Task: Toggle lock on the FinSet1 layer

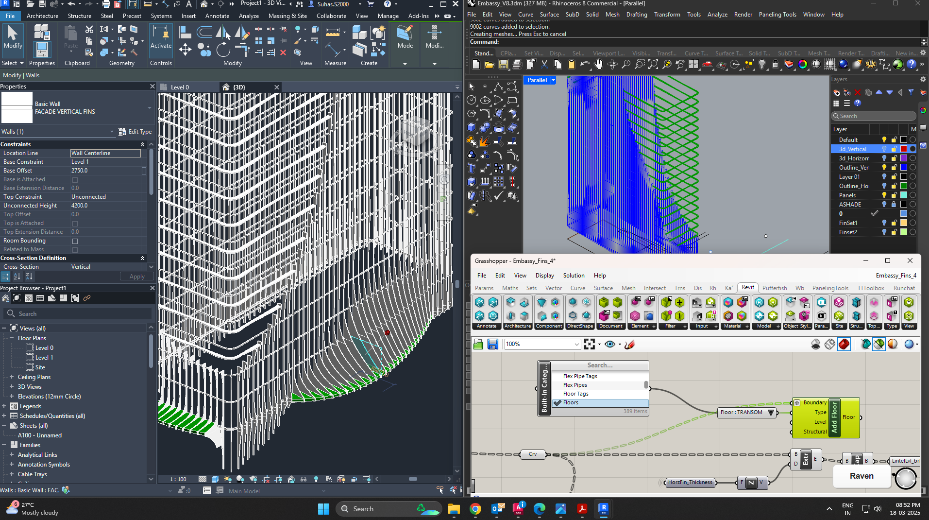Action: (x=894, y=223)
